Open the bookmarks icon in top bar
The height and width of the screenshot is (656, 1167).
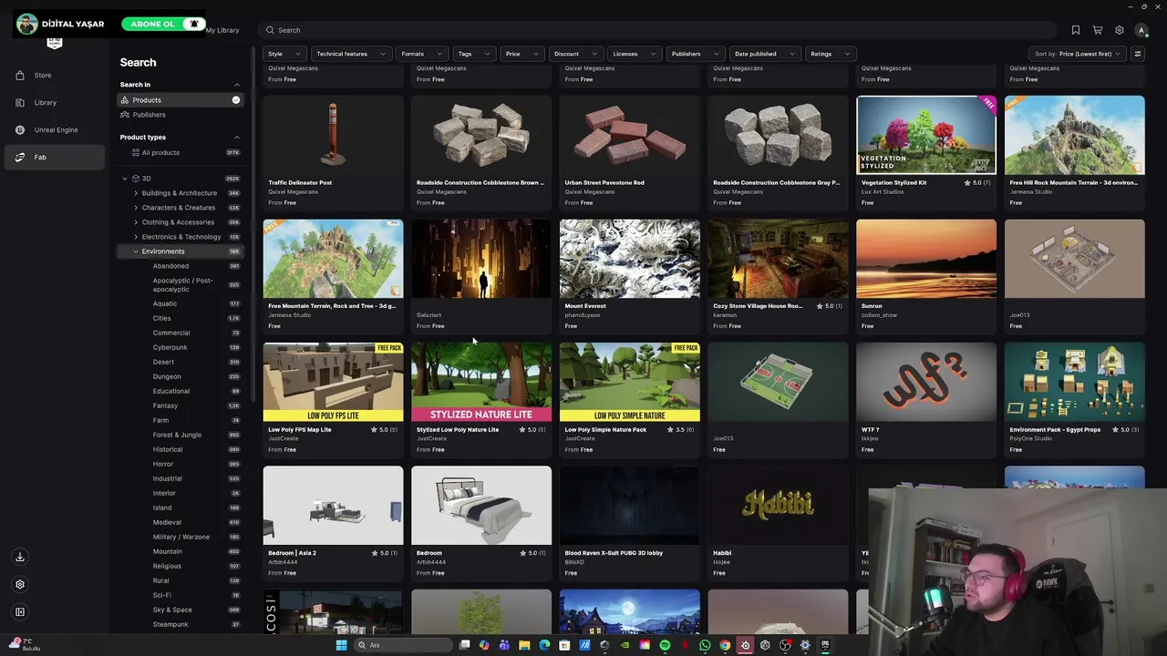1076,30
